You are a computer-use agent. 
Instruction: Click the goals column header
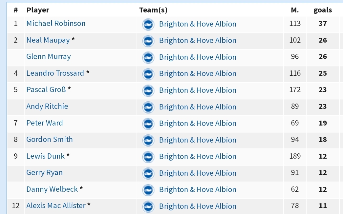coord(323,10)
